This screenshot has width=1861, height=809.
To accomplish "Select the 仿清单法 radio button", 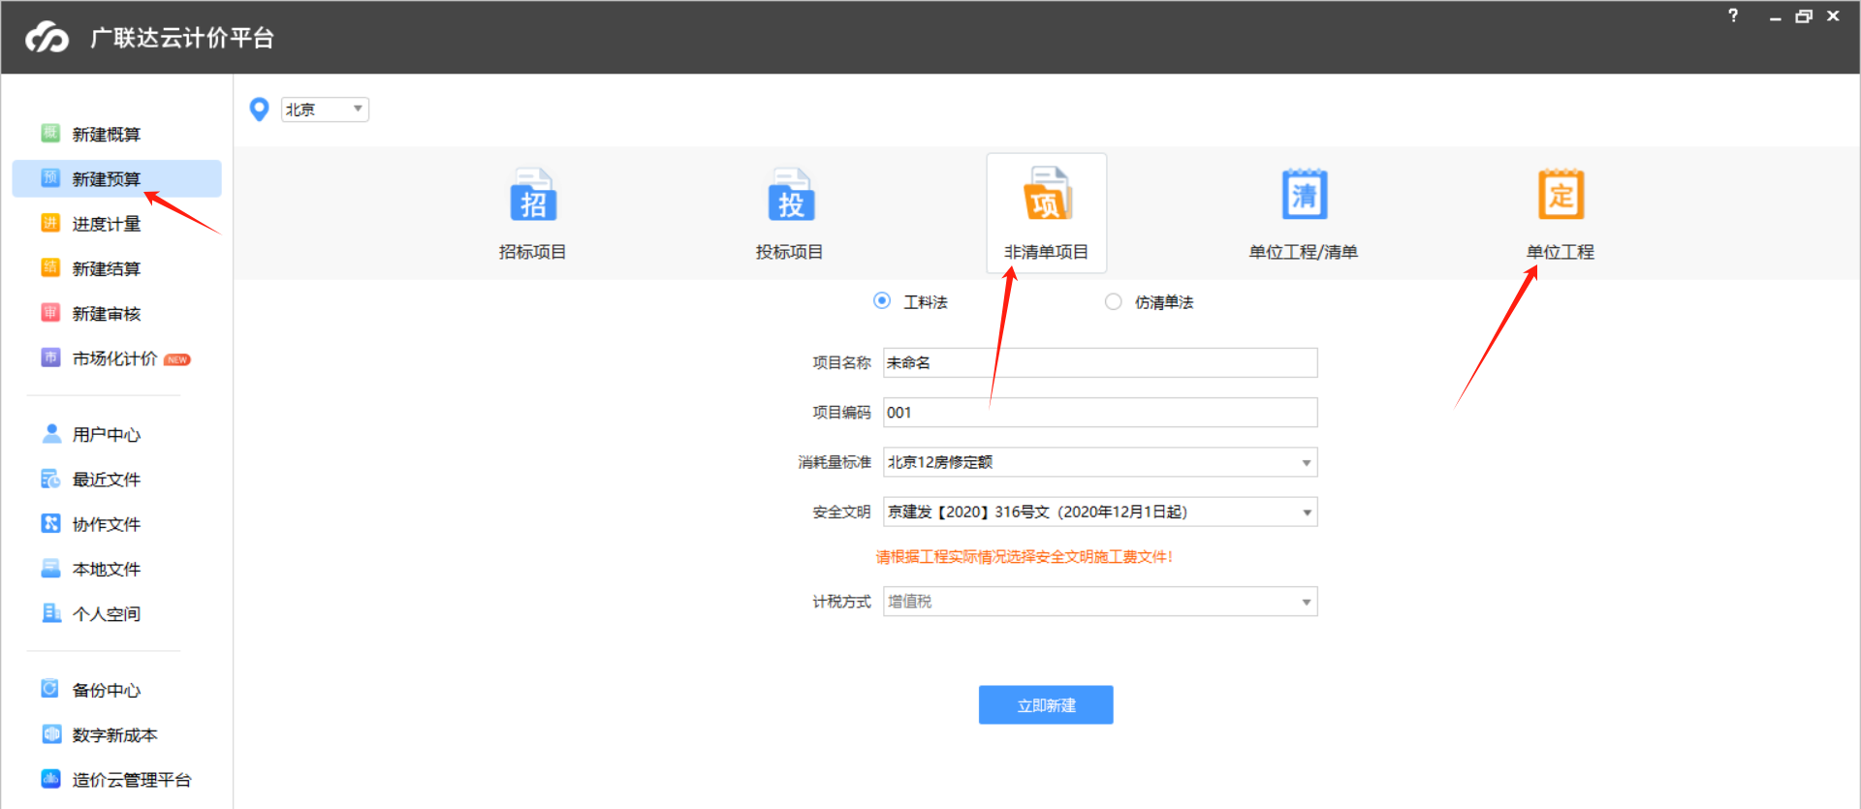I will point(1113,301).
